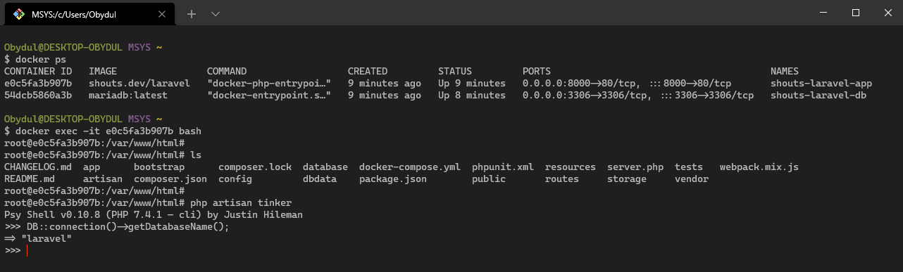Click the webpack.mix.js filename

click(x=759, y=167)
